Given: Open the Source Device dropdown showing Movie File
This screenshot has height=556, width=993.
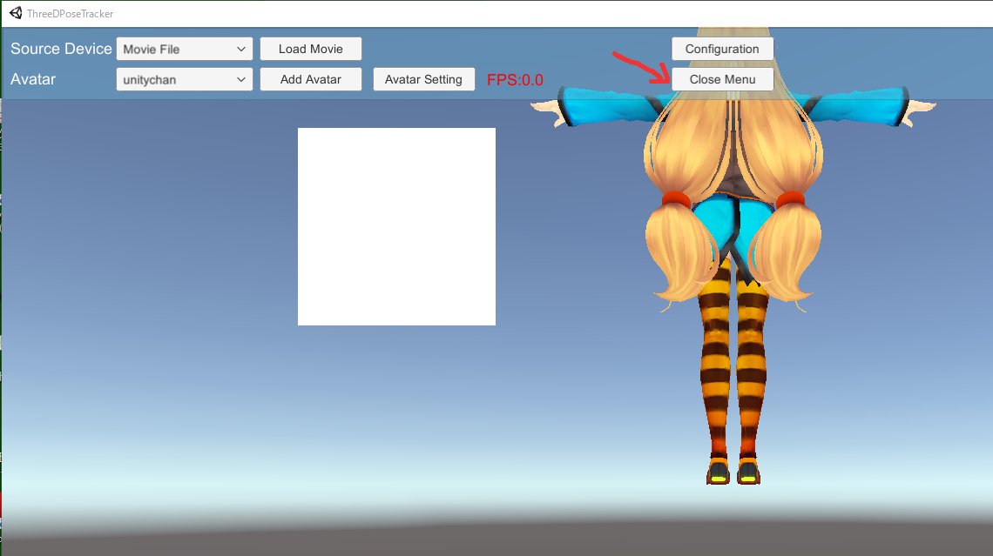Looking at the screenshot, I should (185, 49).
